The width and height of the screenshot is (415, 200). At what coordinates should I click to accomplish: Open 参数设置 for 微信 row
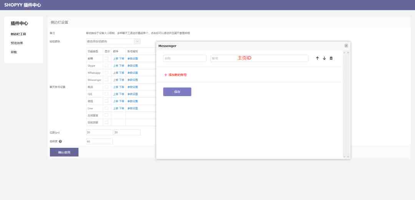click(133, 101)
